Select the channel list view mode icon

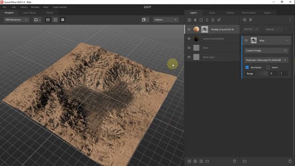63,20
